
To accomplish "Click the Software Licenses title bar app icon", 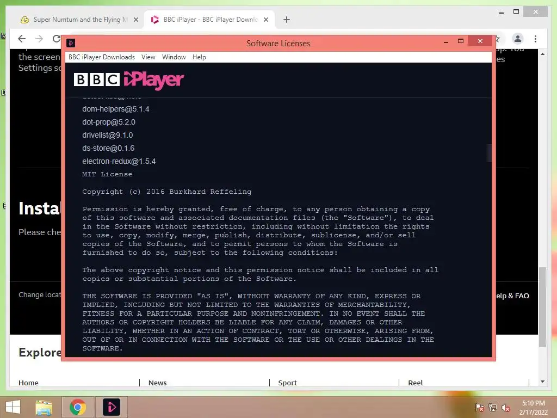I will (x=71, y=43).
